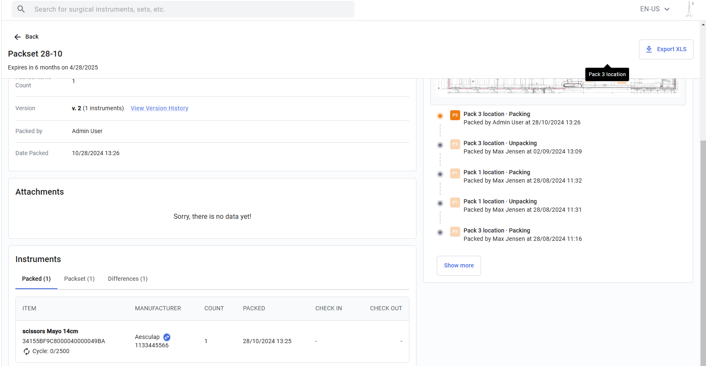The height and width of the screenshot is (366, 706).
Task: Open View Version History link
Action: coord(159,108)
